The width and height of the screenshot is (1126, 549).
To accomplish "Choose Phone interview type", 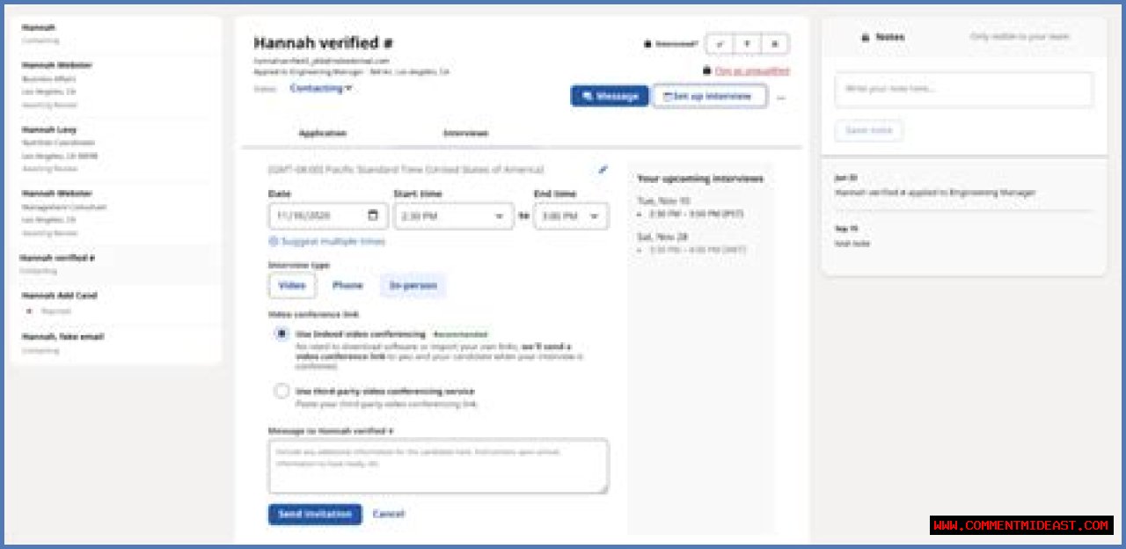I will coord(347,285).
